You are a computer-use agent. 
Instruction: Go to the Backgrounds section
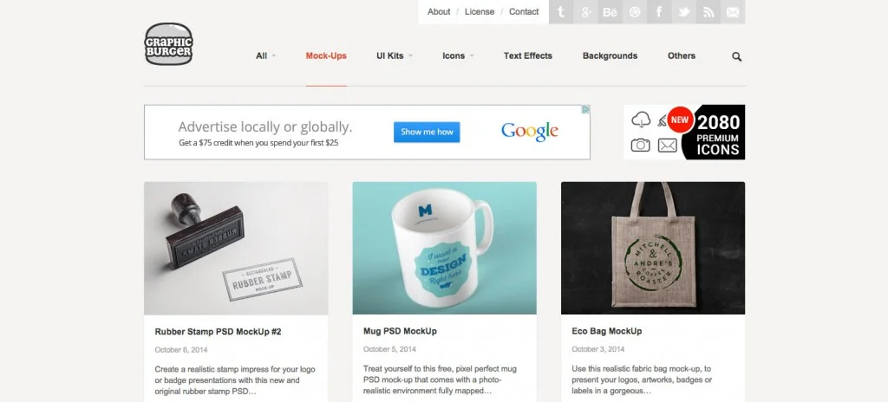point(610,55)
